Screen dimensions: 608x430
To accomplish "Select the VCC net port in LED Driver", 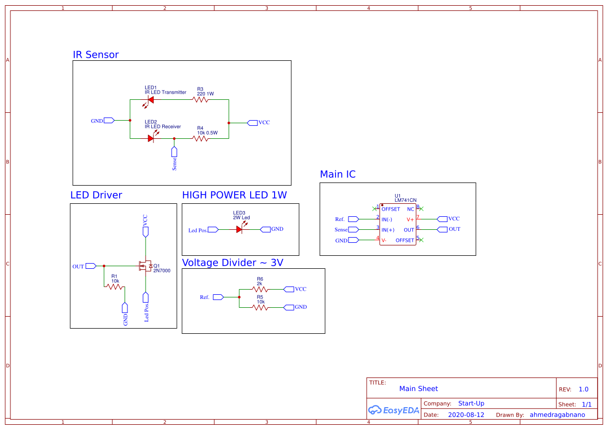I will point(146,232).
